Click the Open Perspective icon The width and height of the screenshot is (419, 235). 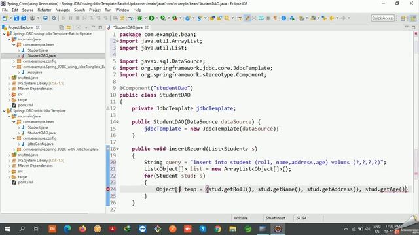point(403,18)
